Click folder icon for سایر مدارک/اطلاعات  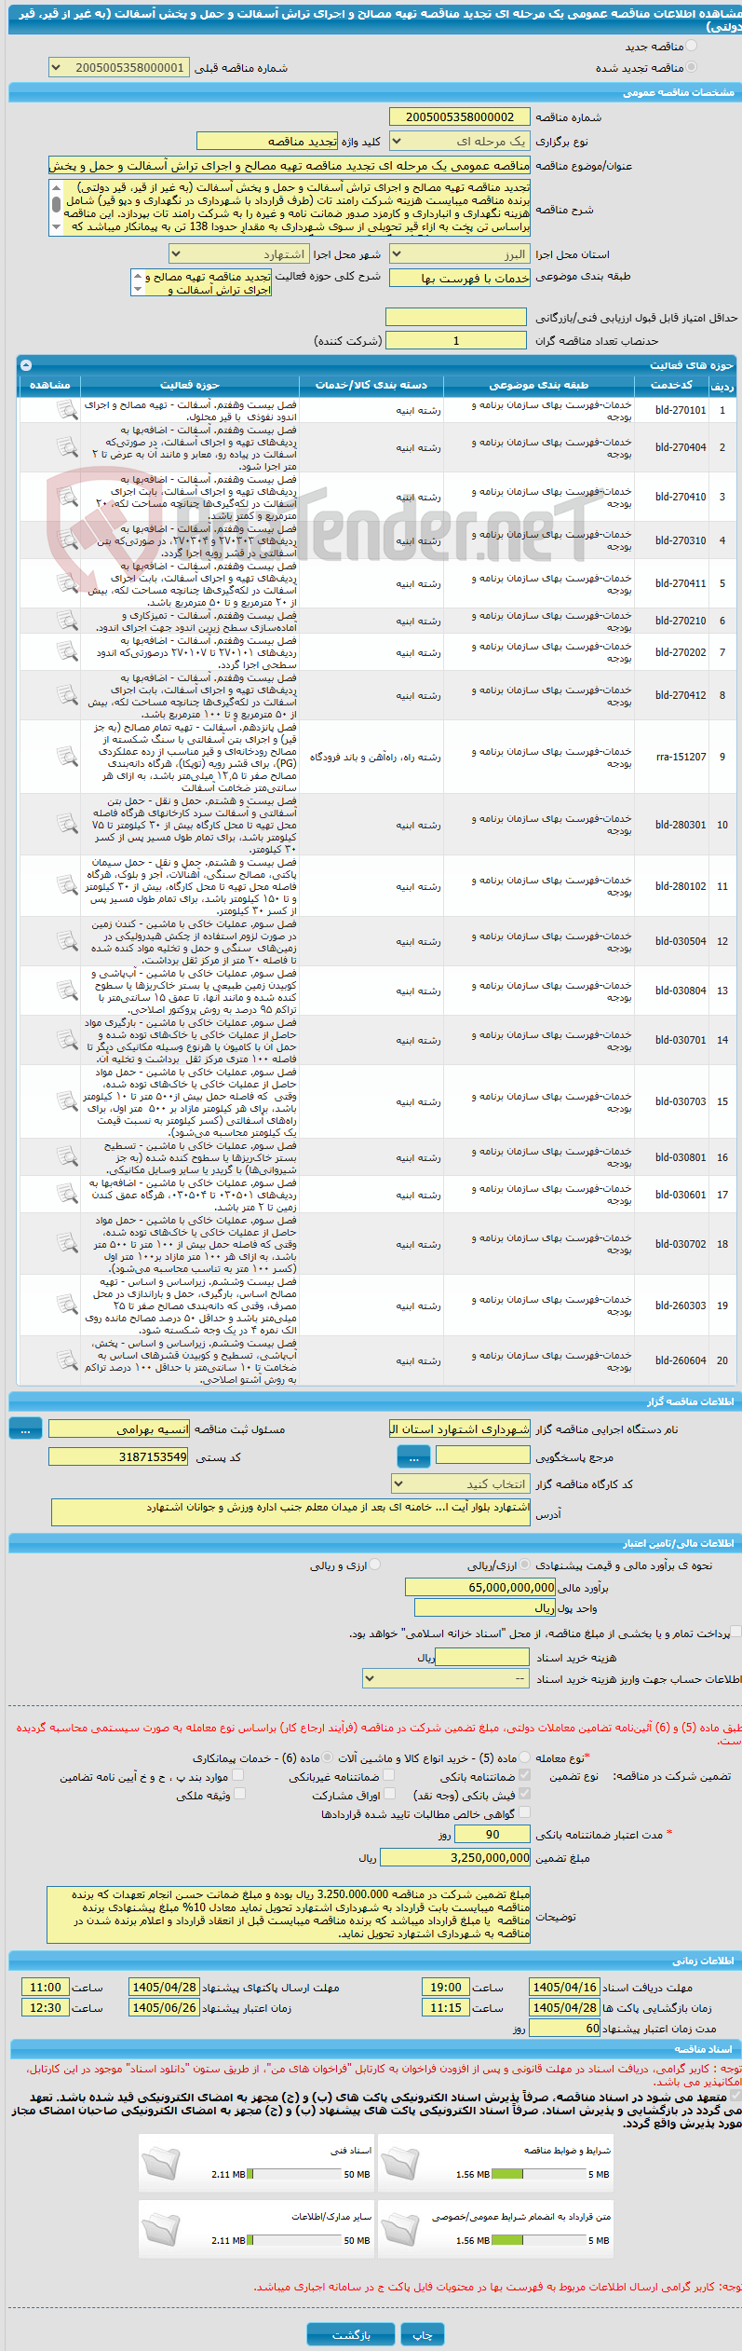161,2227
